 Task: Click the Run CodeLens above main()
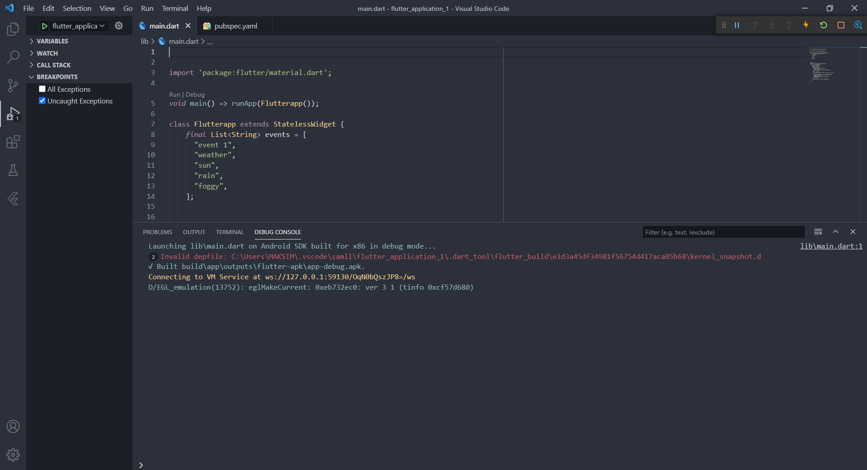coord(174,94)
